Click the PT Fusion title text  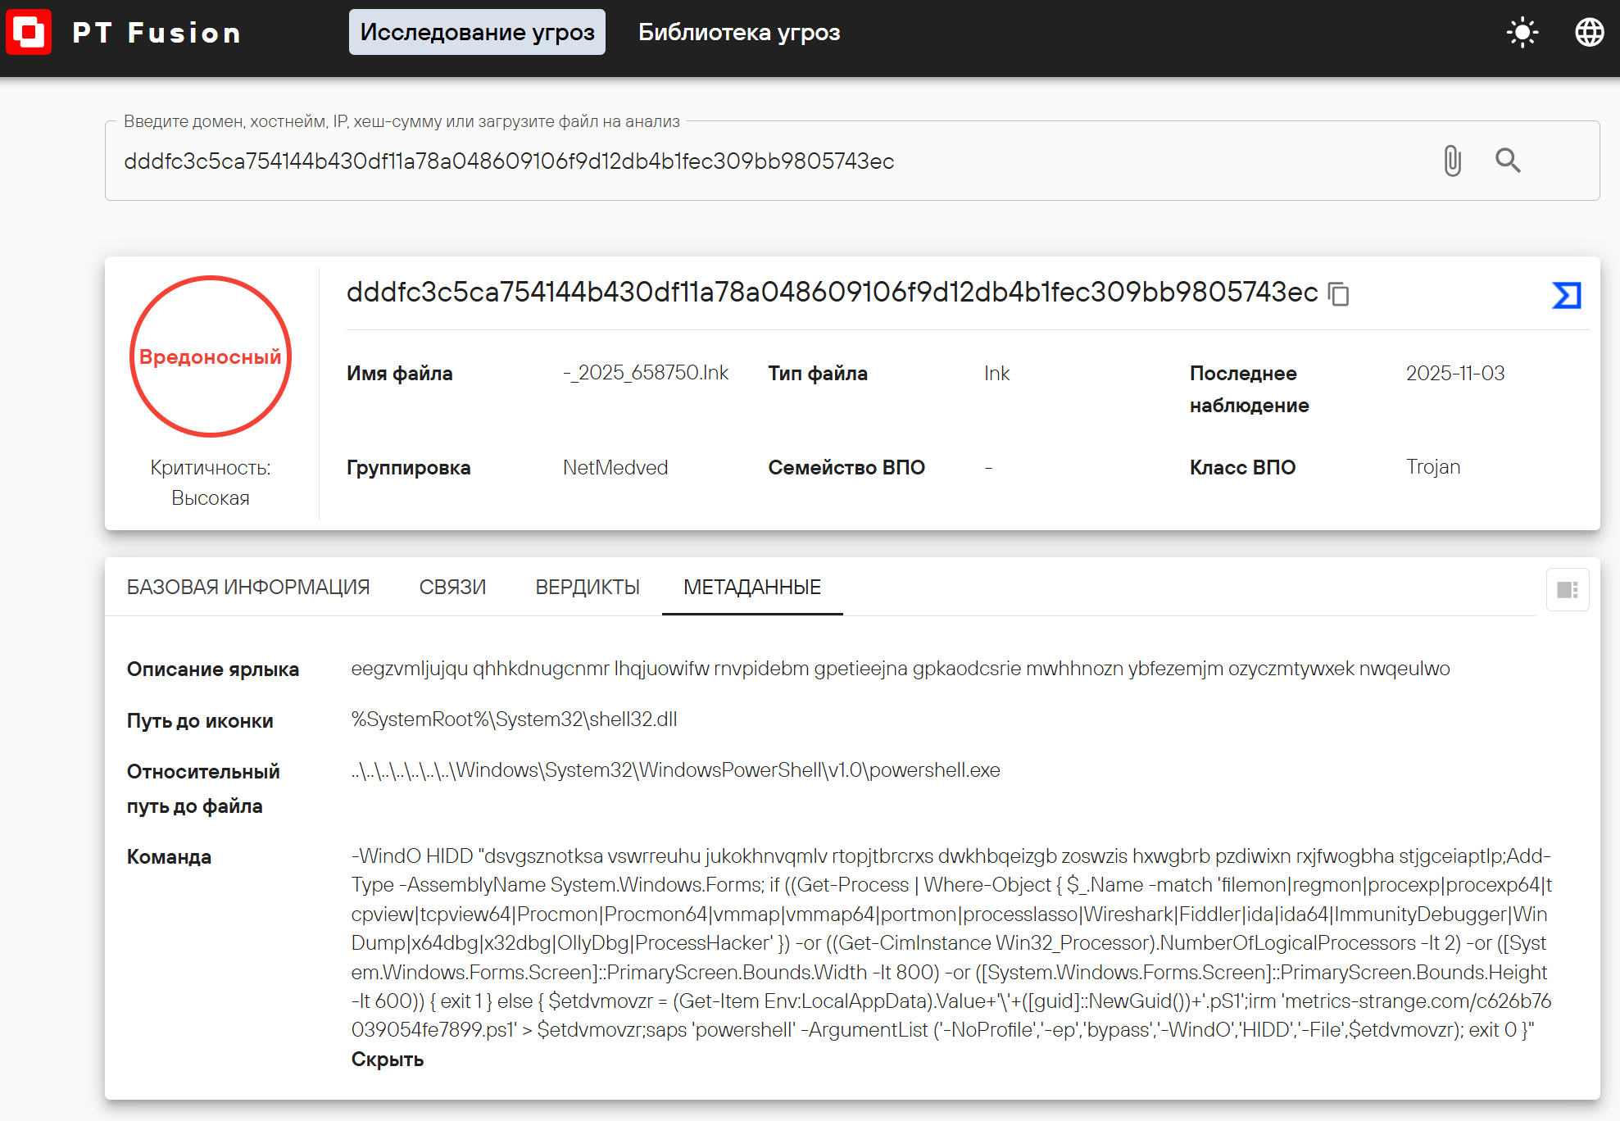pos(157,33)
